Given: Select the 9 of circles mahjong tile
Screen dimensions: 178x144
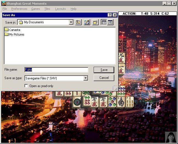Looking at the screenshot, I should 121,91.
